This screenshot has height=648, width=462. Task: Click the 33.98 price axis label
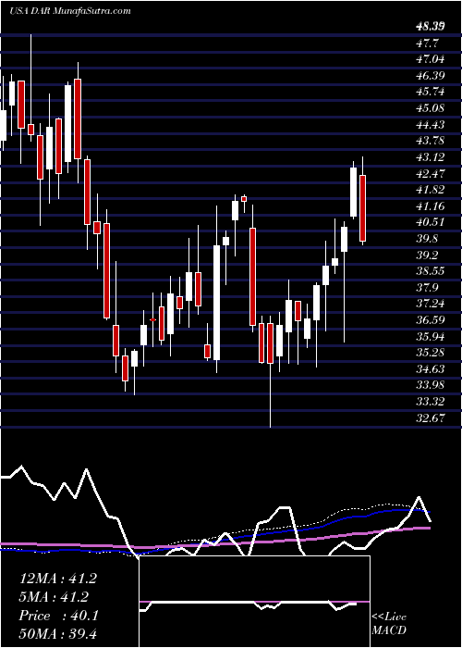click(431, 386)
